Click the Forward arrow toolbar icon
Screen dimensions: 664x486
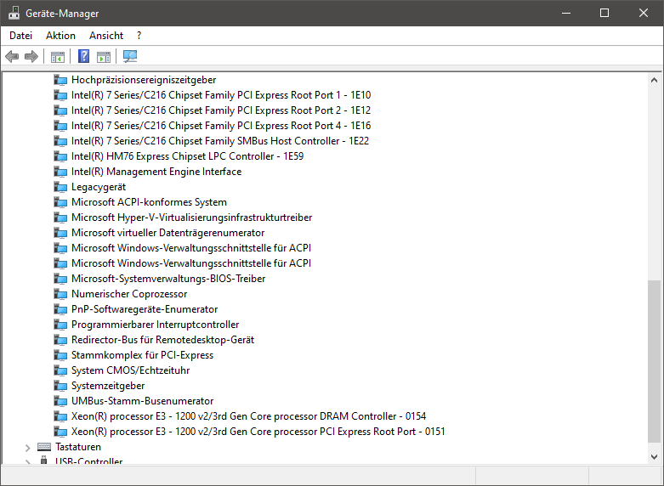click(31, 56)
